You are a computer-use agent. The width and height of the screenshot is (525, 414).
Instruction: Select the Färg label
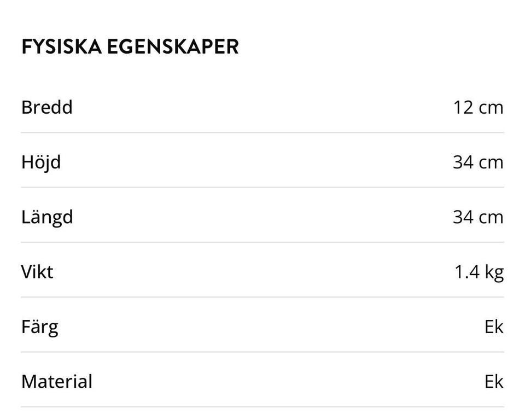(x=40, y=327)
